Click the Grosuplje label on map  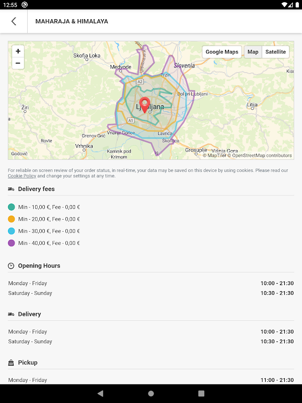196,150
